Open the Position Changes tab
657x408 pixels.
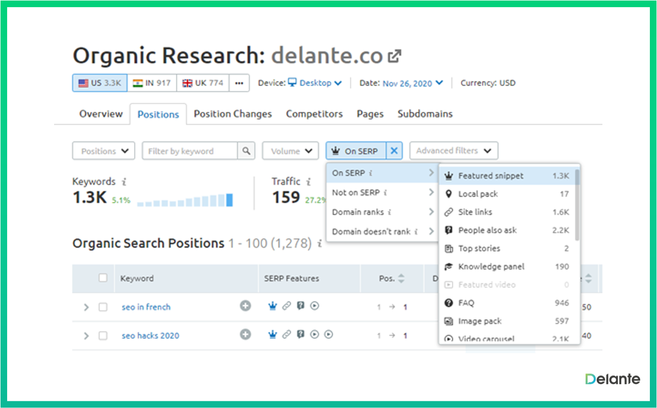coord(233,114)
